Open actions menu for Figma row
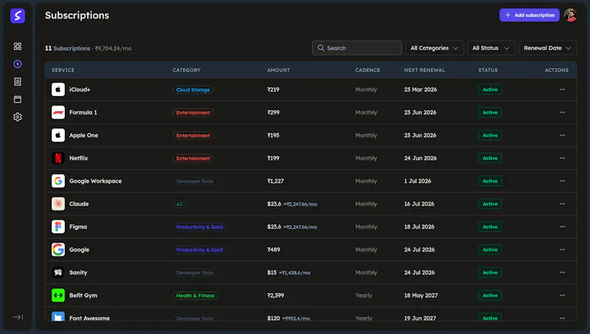 [562, 227]
